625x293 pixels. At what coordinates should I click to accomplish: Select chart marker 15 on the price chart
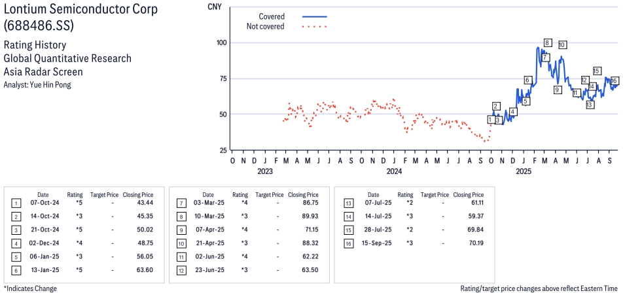pyautogui.click(x=597, y=71)
